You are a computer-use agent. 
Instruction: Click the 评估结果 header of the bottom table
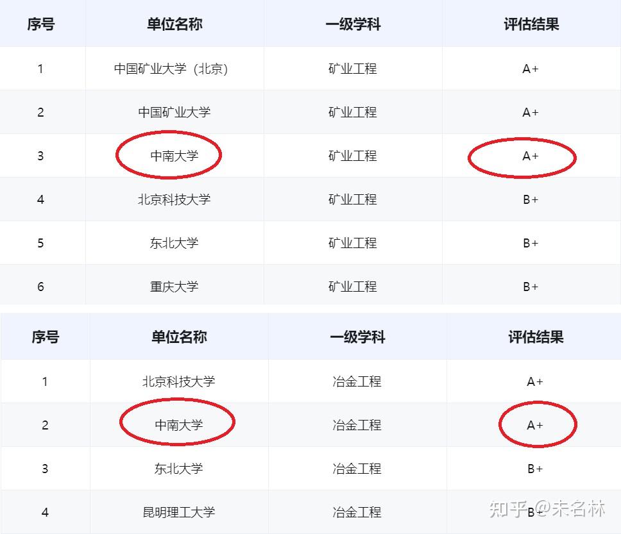(x=536, y=337)
